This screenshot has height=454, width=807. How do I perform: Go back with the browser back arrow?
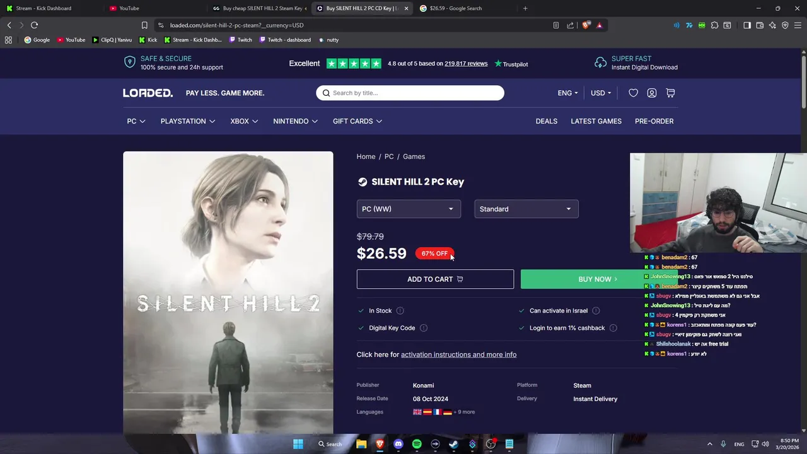pyautogui.click(x=9, y=25)
